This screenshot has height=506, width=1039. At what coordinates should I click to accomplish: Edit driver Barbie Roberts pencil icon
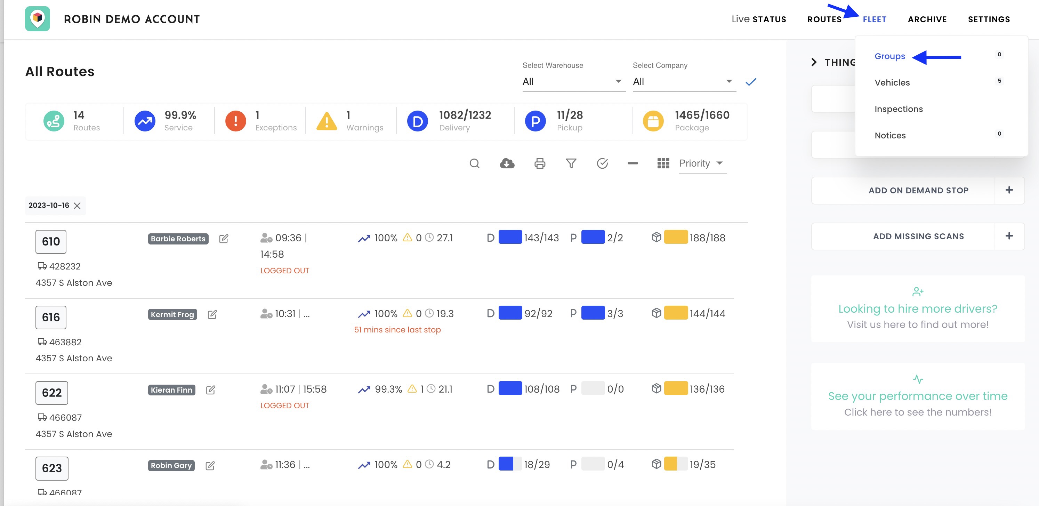click(x=224, y=239)
